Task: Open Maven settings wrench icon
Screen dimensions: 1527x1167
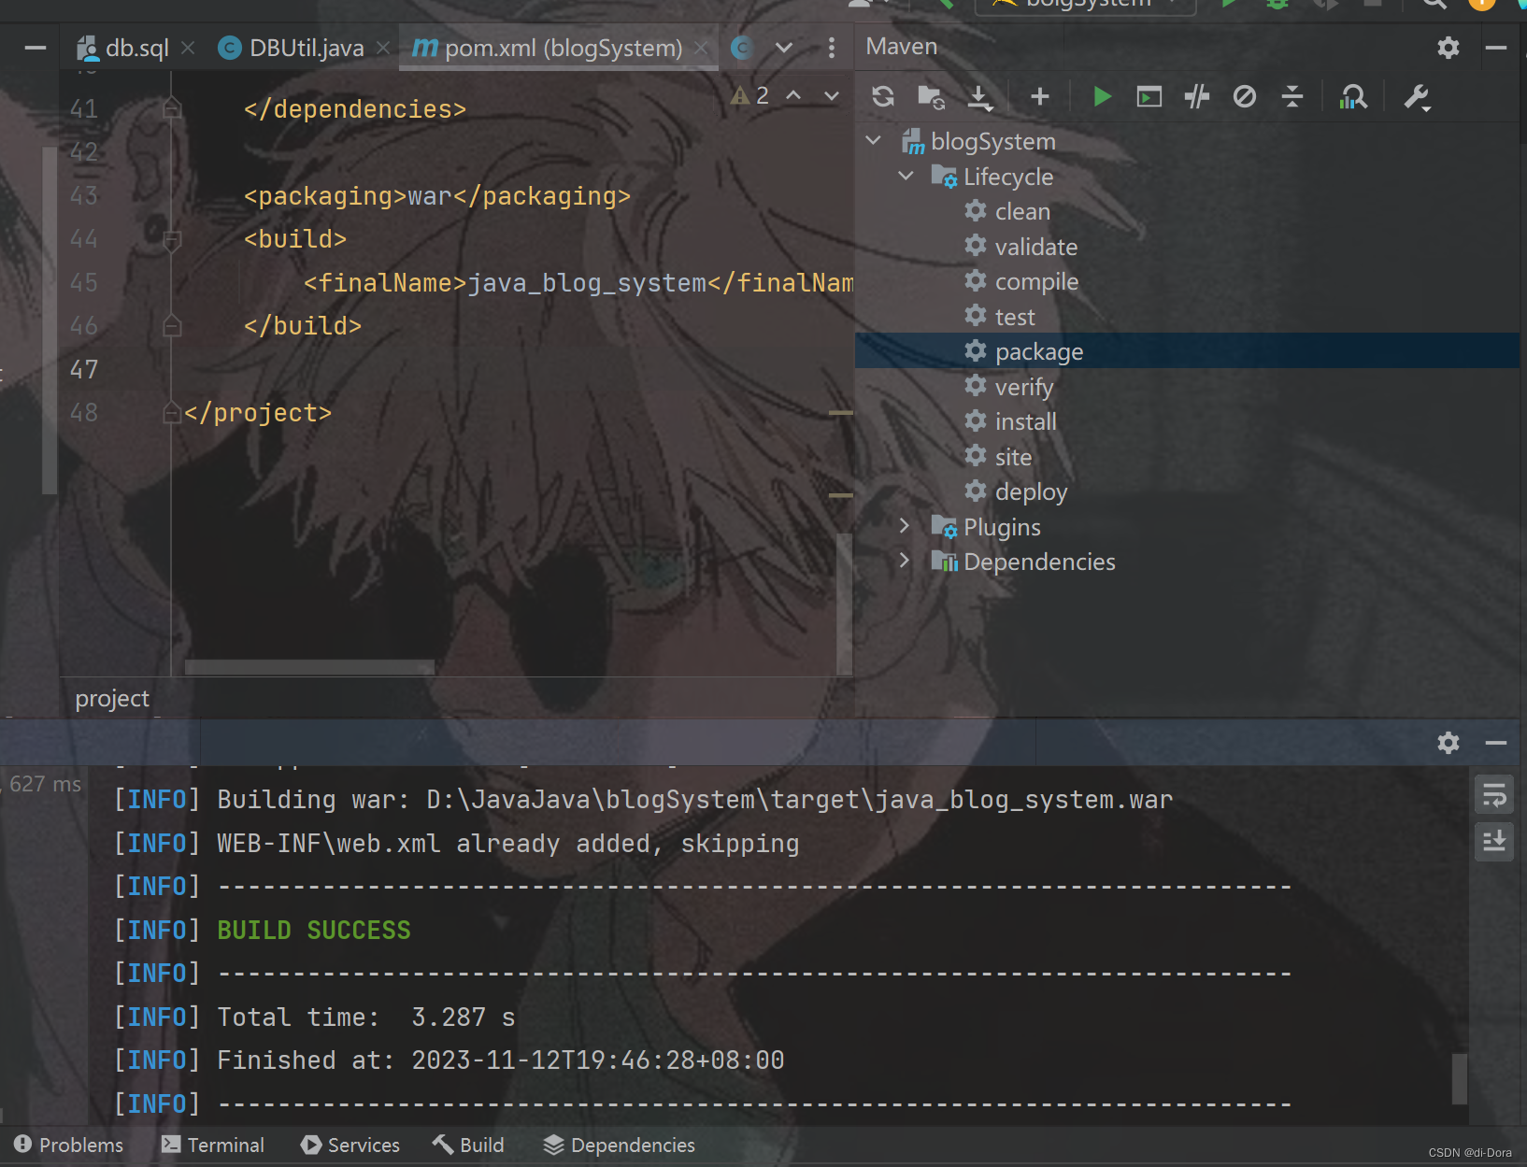Action: pos(1417,97)
